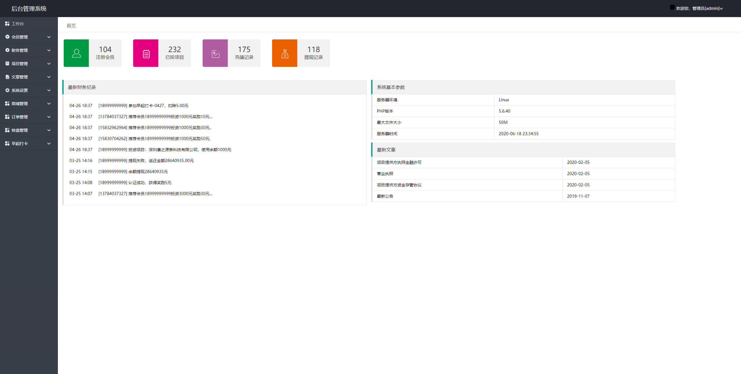This screenshot has width=741, height=374.
Task: Click the pink invested projects clipboard icon
Action: (146, 54)
